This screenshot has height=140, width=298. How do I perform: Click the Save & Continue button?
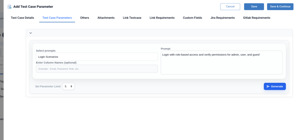pyautogui.click(x=280, y=7)
